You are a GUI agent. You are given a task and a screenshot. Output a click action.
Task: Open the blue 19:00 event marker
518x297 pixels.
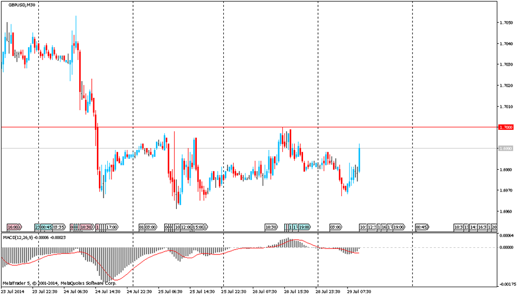tap(304, 227)
